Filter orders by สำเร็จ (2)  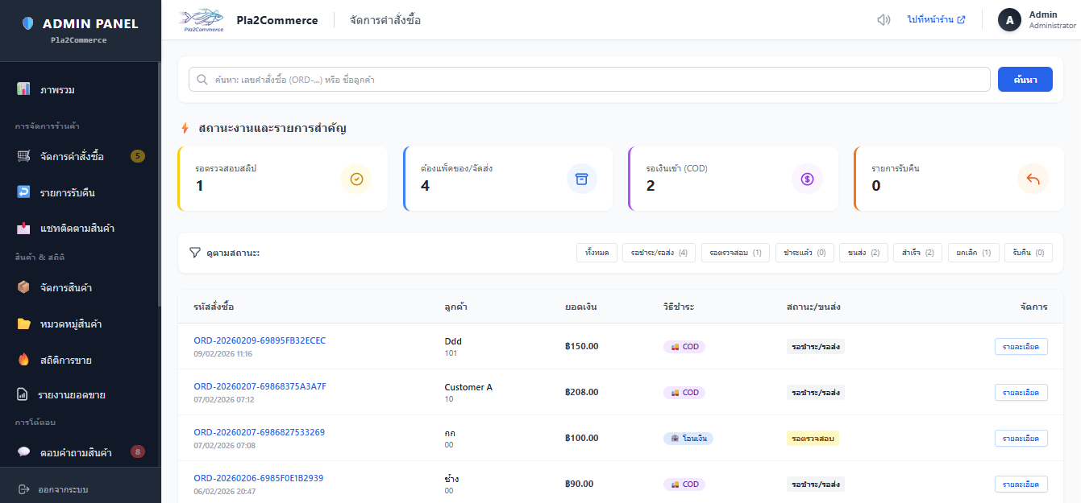click(918, 253)
